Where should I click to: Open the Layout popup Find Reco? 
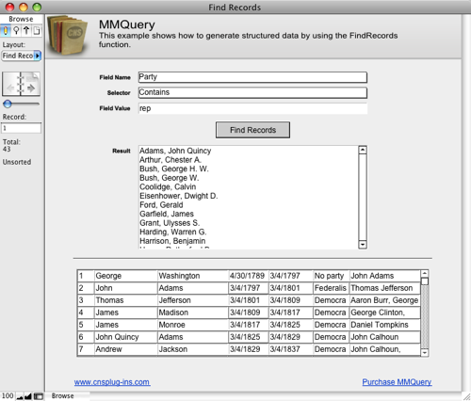(22, 56)
